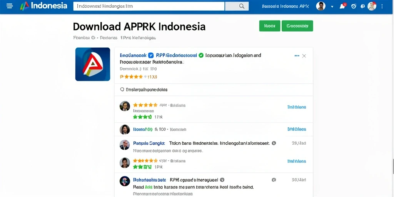394x197 pixels.
Task: Open the colorful dark avatar in last review
Action: point(125,181)
